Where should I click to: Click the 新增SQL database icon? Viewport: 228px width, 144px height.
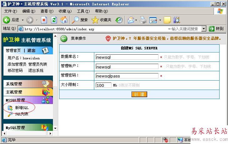tap(10, 108)
